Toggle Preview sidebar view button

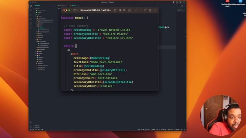point(75,10)
